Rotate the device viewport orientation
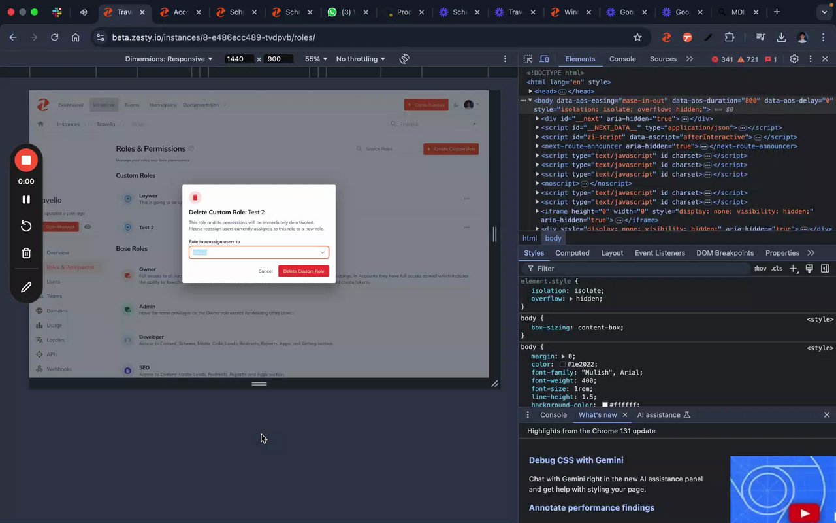The height and width of the screenshot is (523, 836). [404, 59]
